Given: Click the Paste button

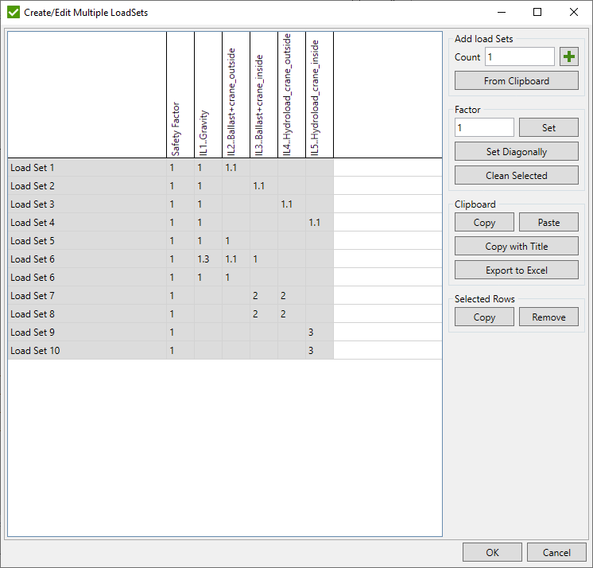Looking at the screenshot, I should click(548, 223).
